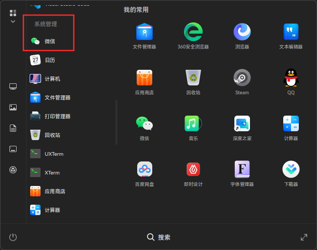Launch 下载器 app
The image size is (317, 250).
pyautogui.click(x=290, y=173)
